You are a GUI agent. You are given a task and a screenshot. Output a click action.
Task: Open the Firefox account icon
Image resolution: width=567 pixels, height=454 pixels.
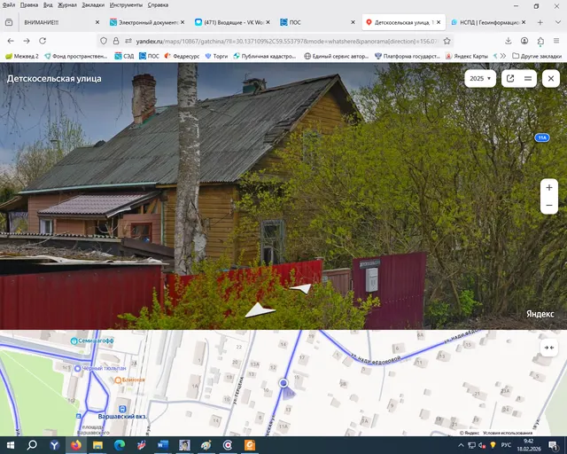tap(524, 41)
